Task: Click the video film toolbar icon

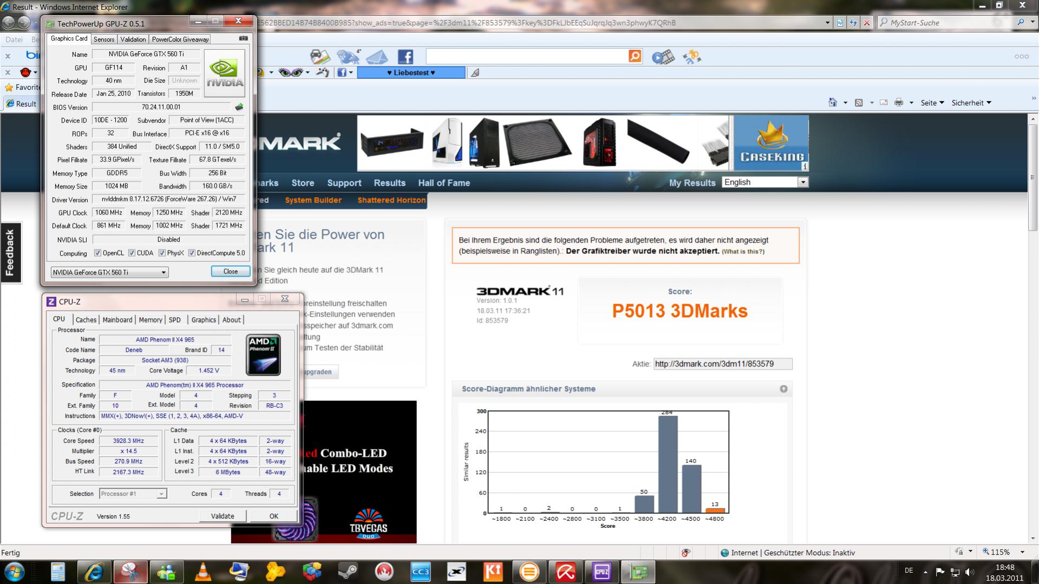Action: click(663, 57)
